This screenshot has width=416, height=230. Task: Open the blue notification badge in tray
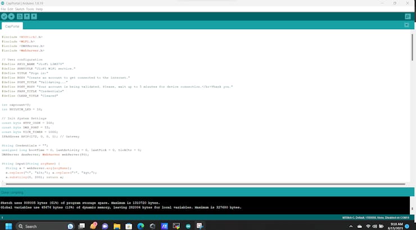tap(407, 227)
